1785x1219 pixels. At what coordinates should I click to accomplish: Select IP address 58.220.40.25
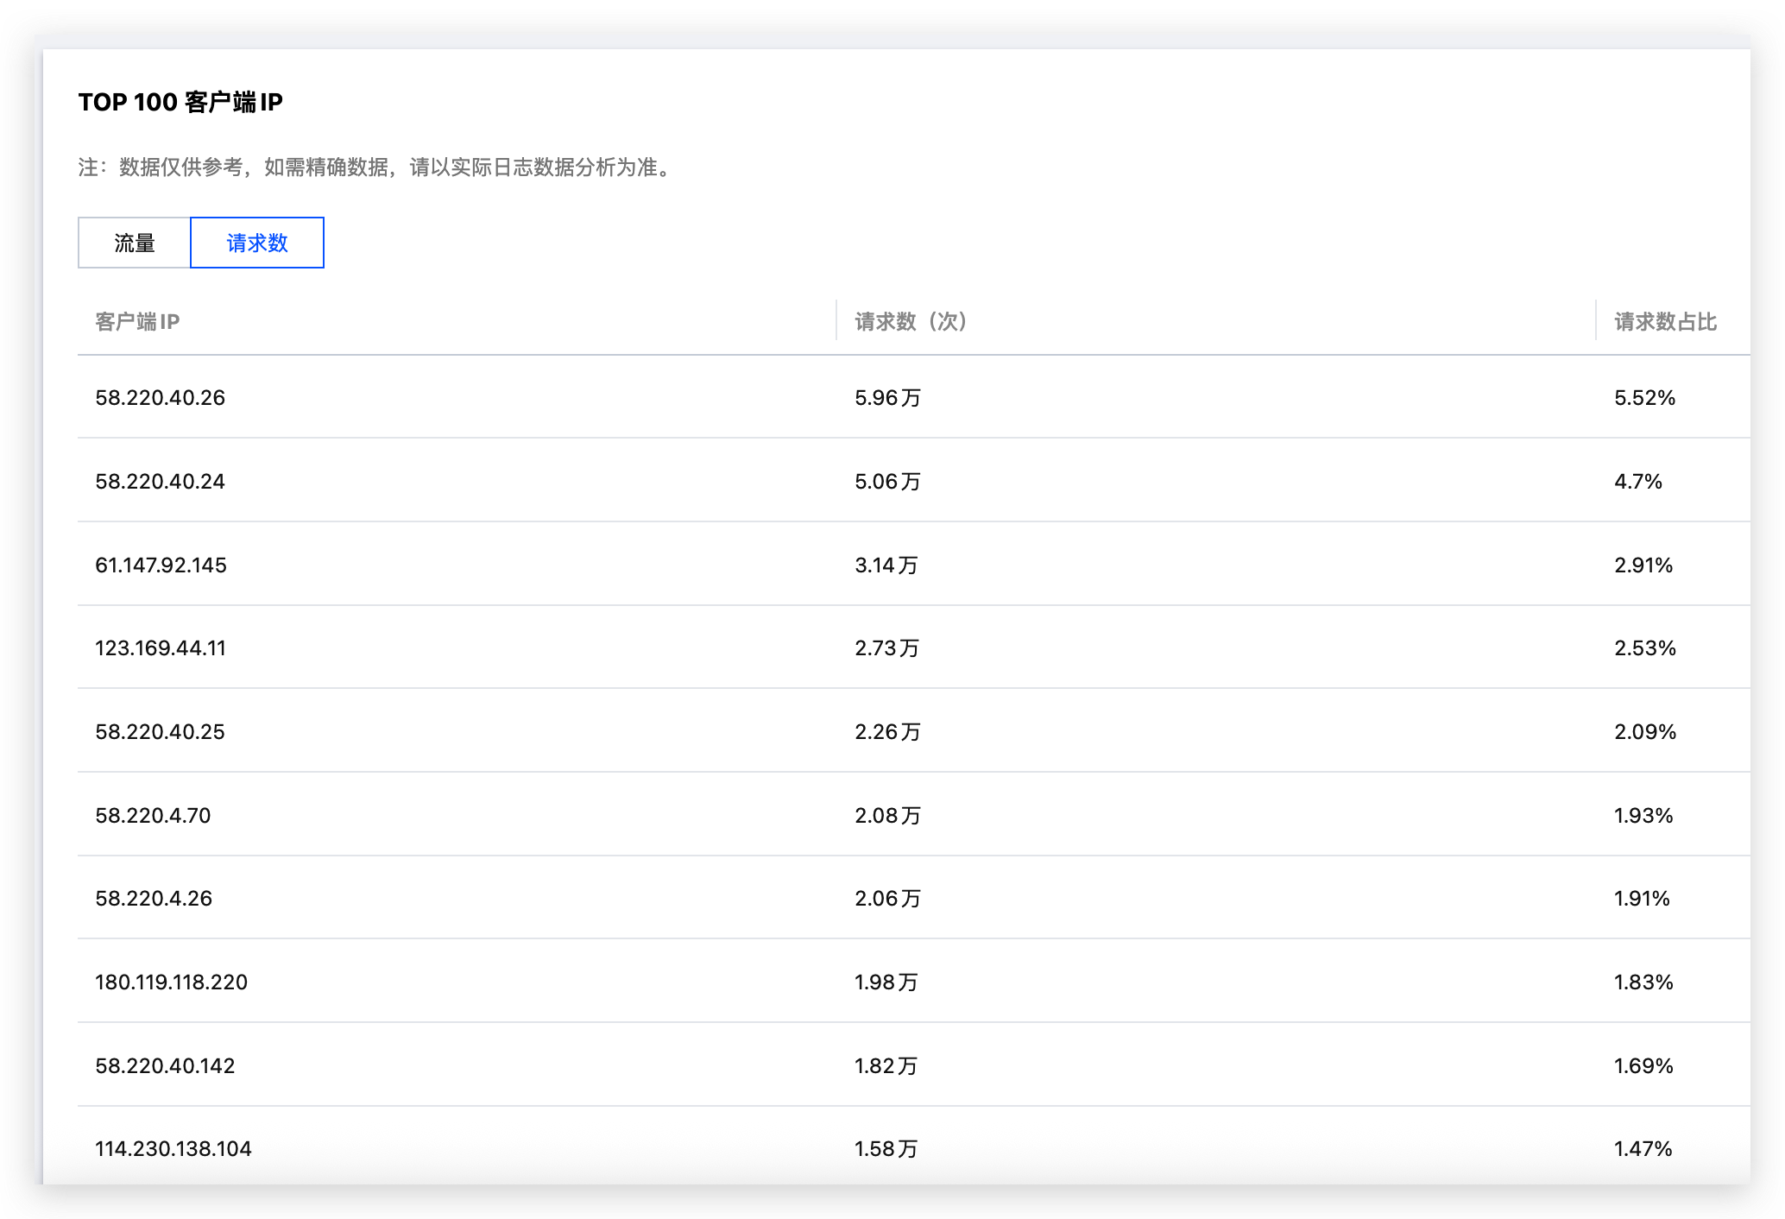coord(160,732)
